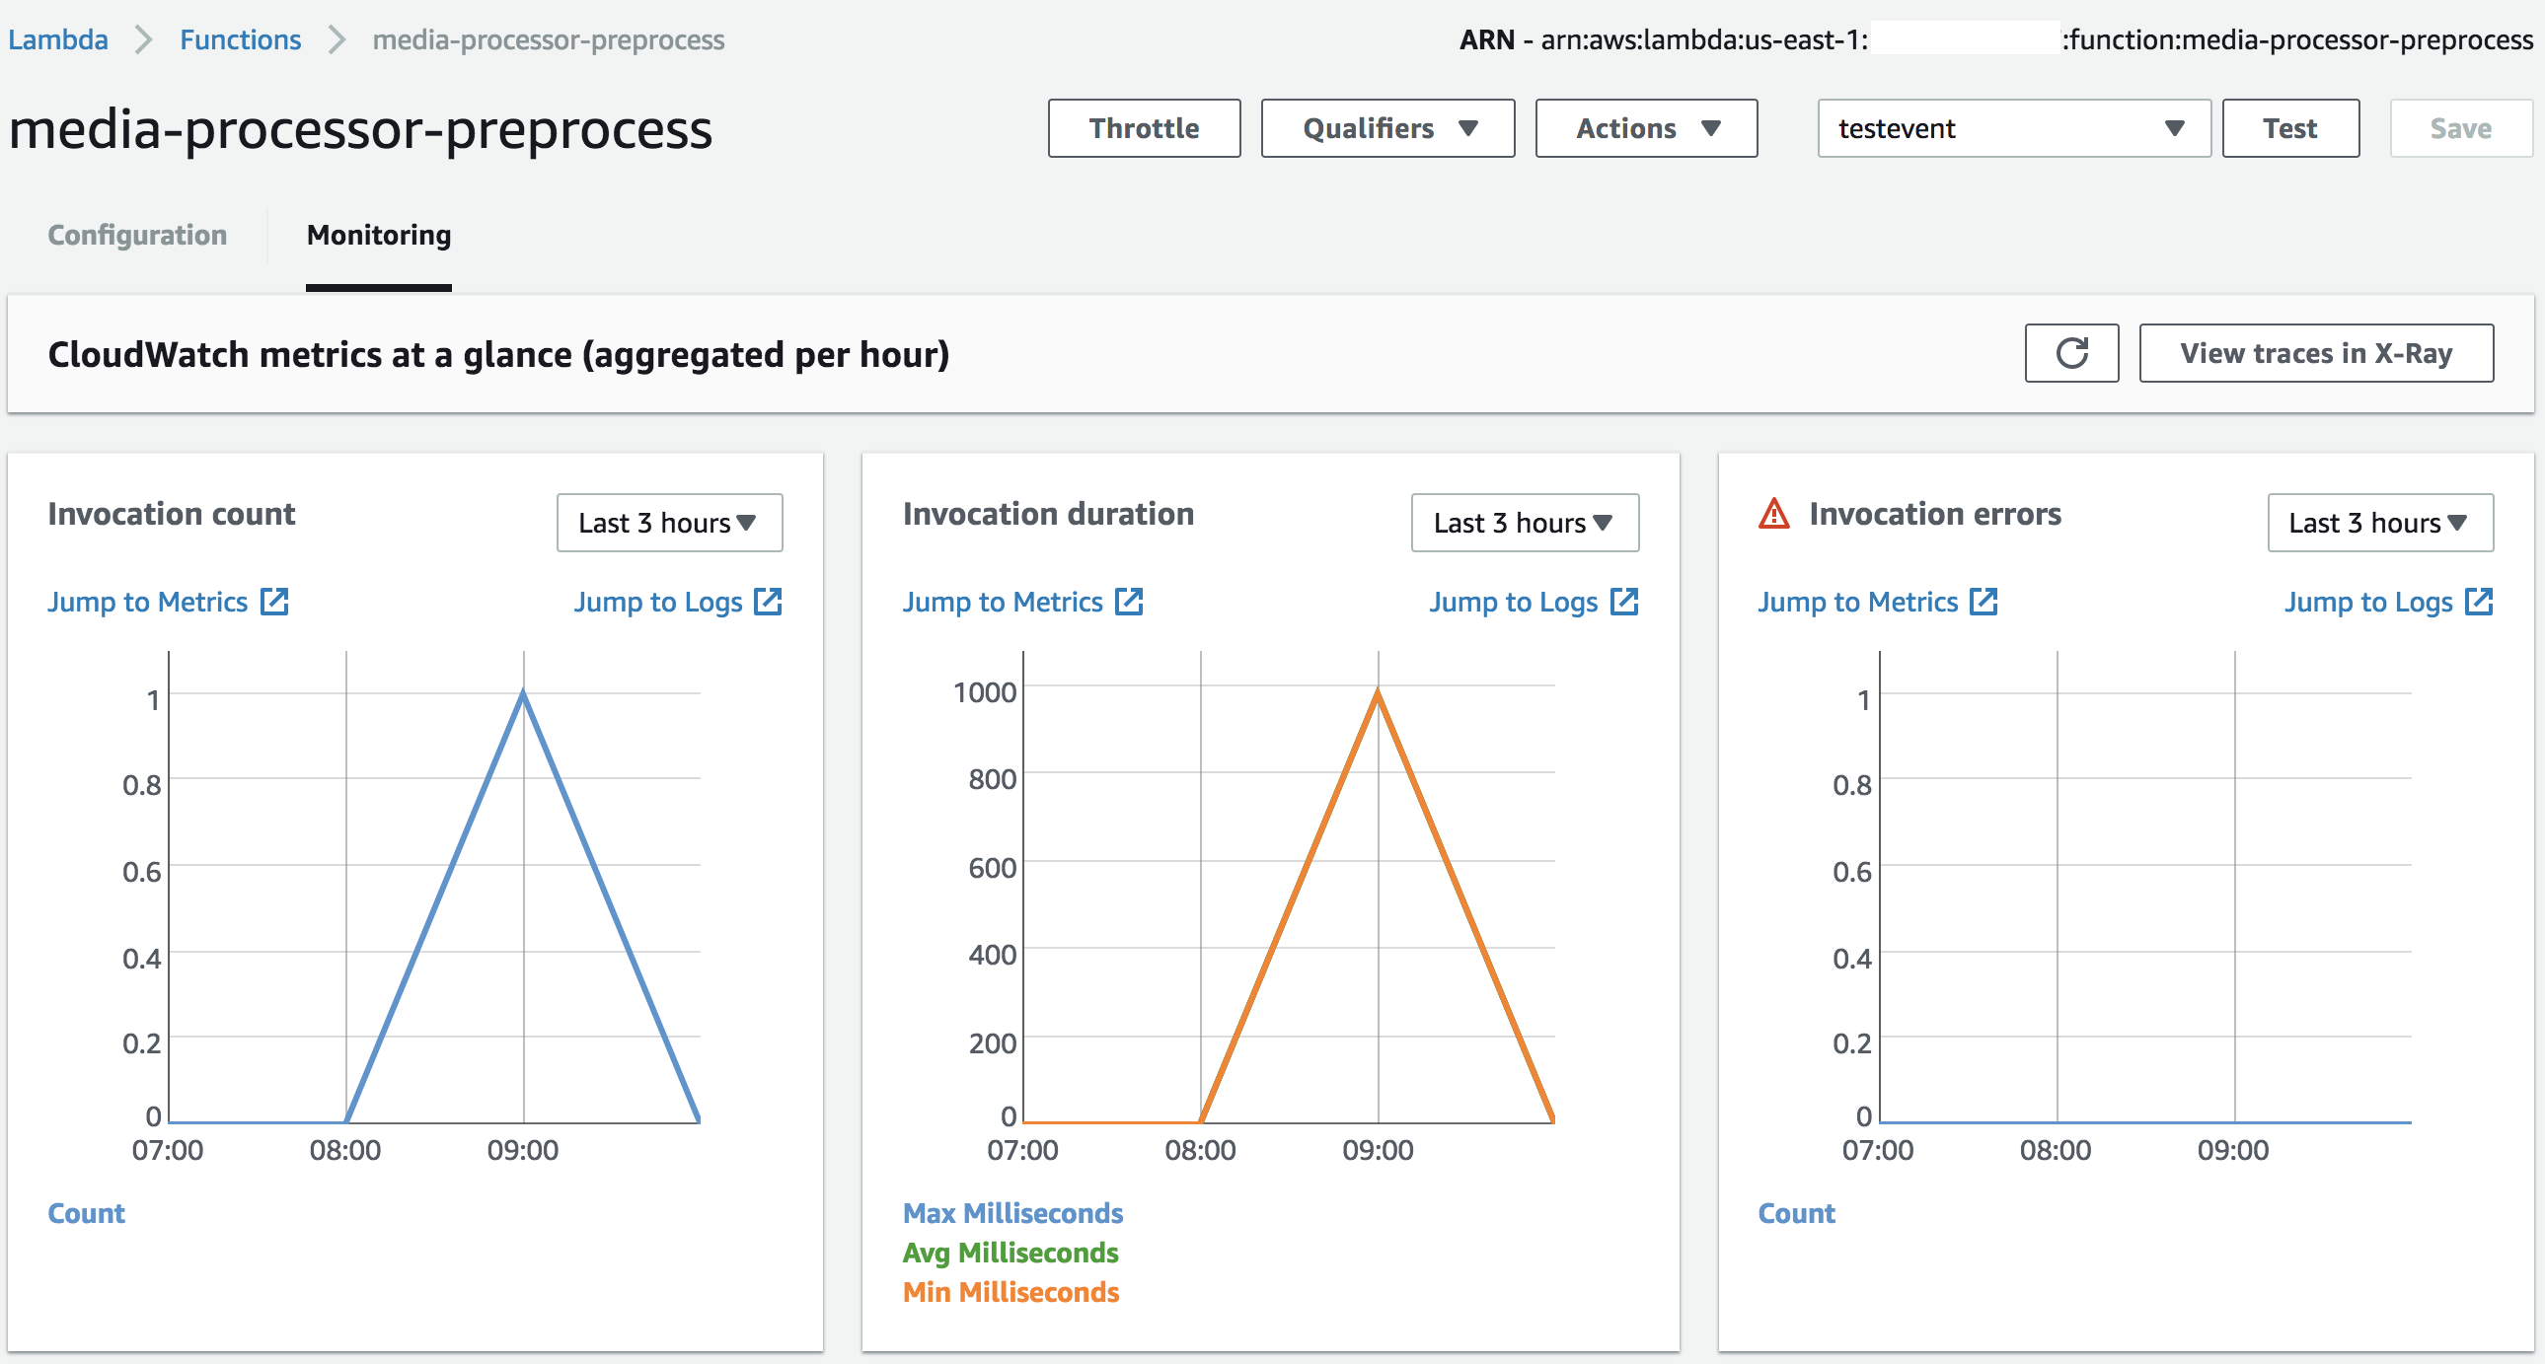The width and height of the screenshot is (2545, 1364).
Task: Click the Invocation errors chart title
Action: click(1934, 514)
